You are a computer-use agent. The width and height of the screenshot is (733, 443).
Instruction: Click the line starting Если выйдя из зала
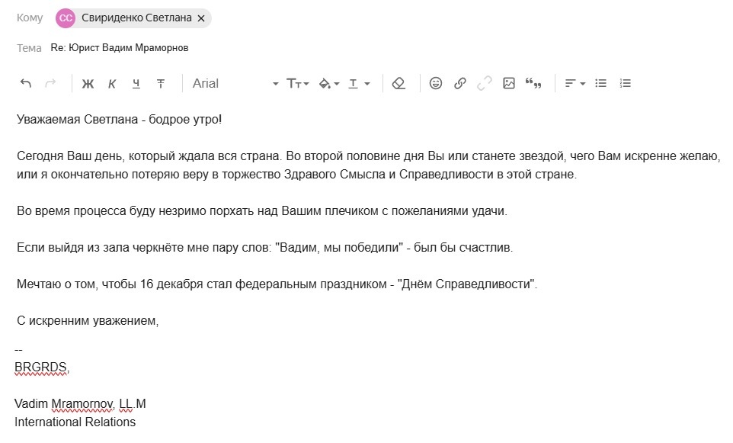point(264,248)
